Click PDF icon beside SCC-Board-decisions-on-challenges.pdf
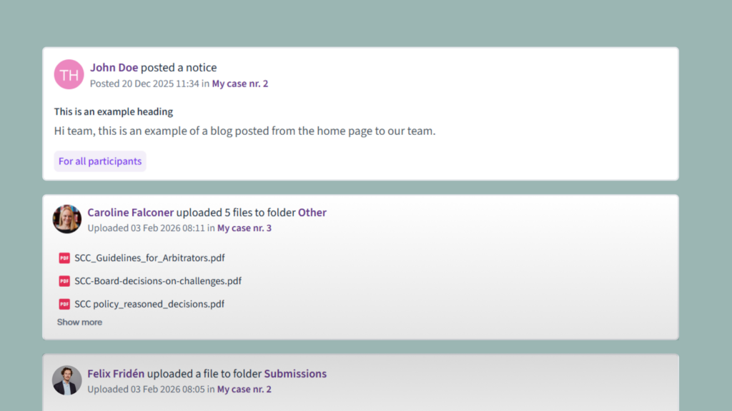The image size is (732, 411). (64, 281)
